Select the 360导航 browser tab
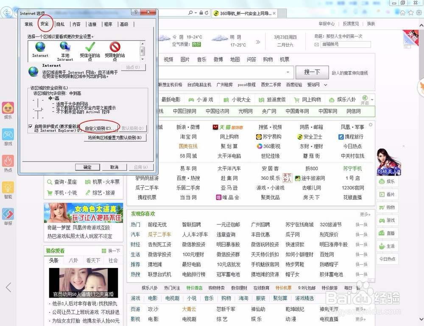424x326 pixels. (245, 13)
